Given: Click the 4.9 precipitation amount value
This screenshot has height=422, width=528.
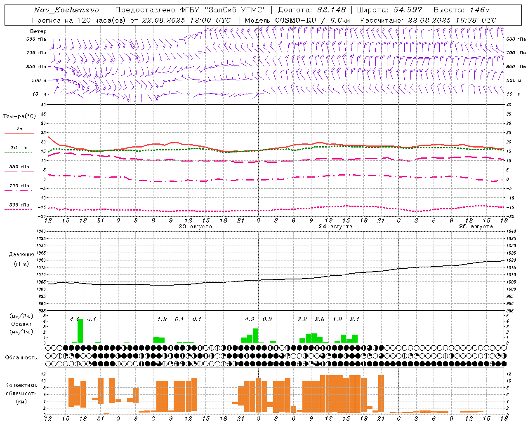Looking at the screenshot, I should pyautogui.click(x=250, y=319).
